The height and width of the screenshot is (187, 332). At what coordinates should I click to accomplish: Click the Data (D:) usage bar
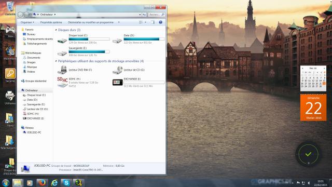point(144,39)
